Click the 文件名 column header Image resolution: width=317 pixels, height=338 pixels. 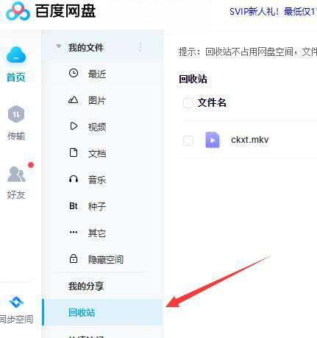pyautogui.click(x=212, y=102)
